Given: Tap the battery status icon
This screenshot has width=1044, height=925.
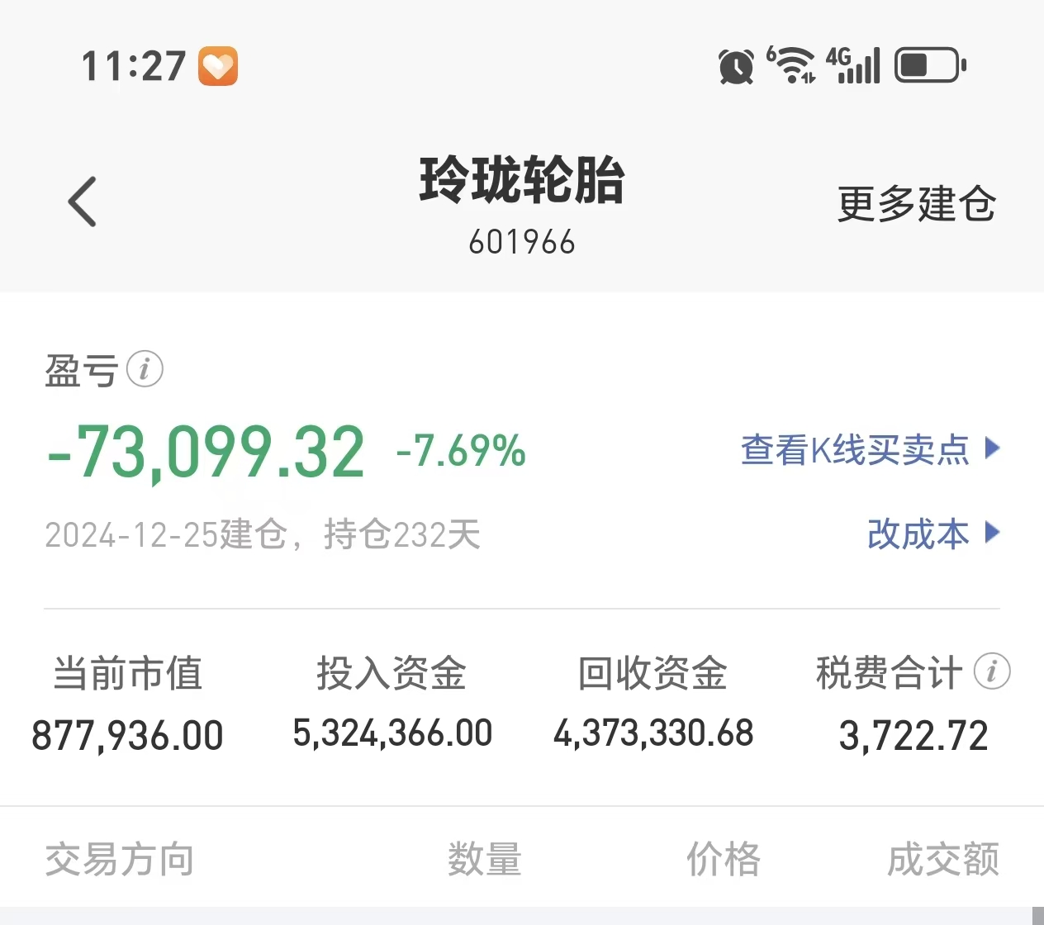Looking at the screenshot, I should point(931,65).
